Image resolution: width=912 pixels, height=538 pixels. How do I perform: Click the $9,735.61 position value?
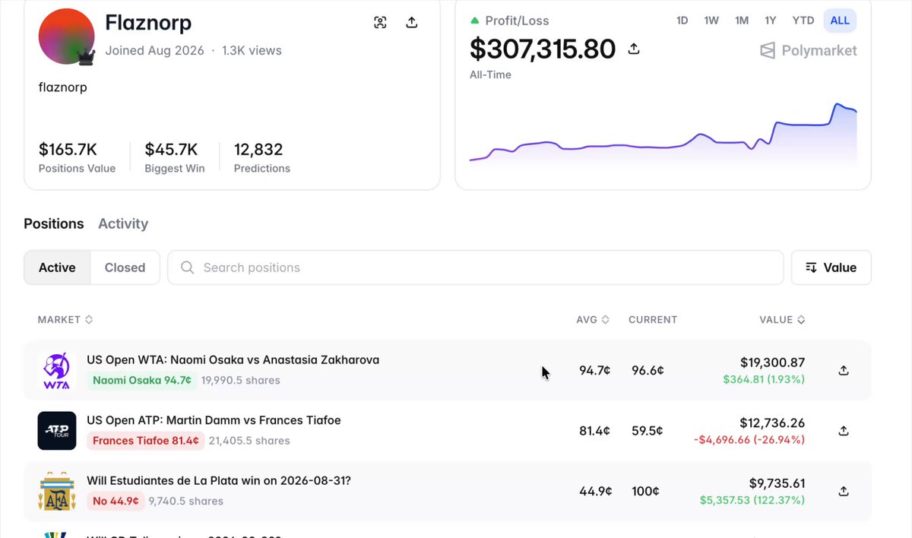click(775, 484)
